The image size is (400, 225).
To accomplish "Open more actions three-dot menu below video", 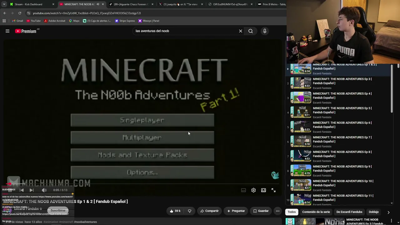I will coord(277,211).
